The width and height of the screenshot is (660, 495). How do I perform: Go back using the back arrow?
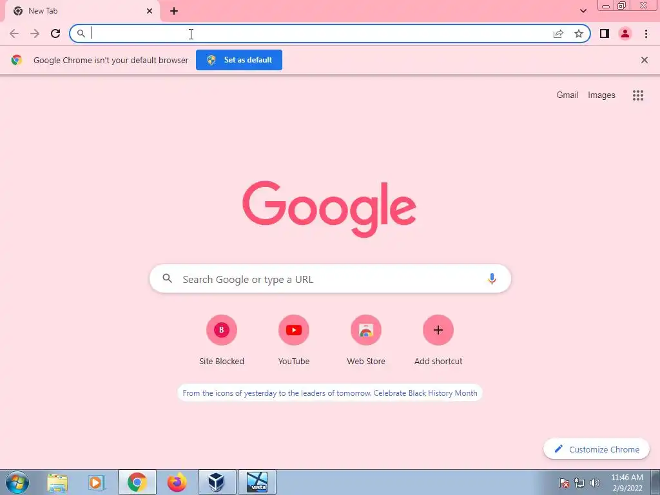[14, 34]
